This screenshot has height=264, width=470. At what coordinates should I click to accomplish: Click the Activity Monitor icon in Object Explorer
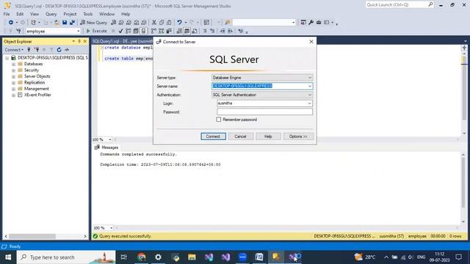(67, 50)
